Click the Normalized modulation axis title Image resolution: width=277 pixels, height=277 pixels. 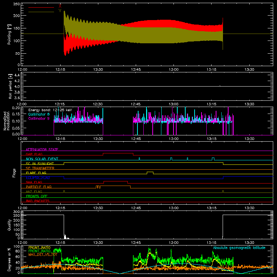tap(7, 121)
